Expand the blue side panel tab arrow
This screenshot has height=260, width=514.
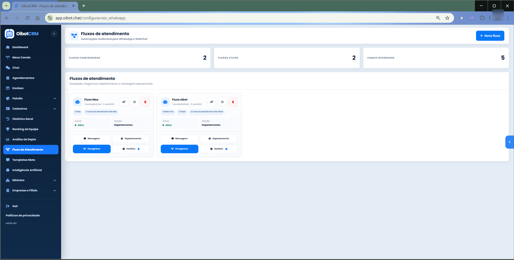510,142
